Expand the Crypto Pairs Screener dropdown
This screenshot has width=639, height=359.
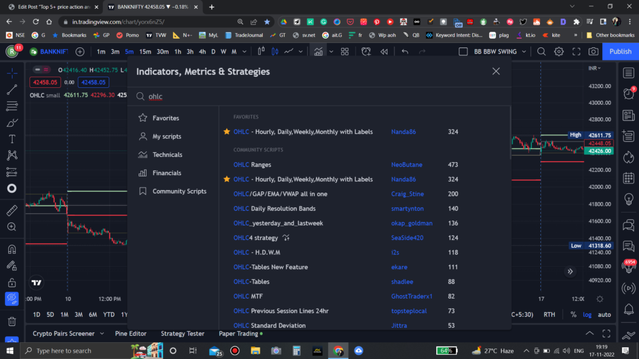102,333
